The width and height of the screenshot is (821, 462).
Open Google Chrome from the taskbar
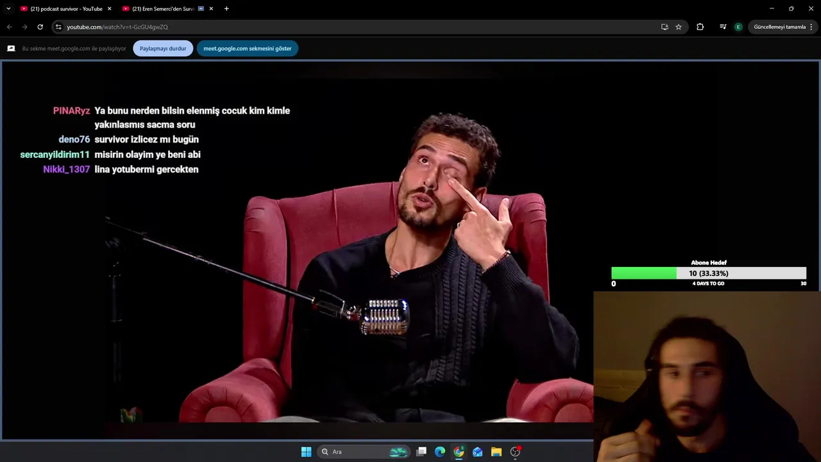[459, 452]
